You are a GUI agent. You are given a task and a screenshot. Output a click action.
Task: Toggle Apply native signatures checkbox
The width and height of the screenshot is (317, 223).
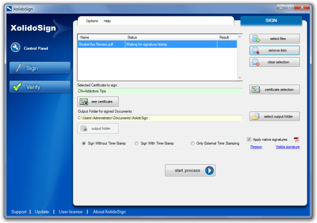coord(249,139)
